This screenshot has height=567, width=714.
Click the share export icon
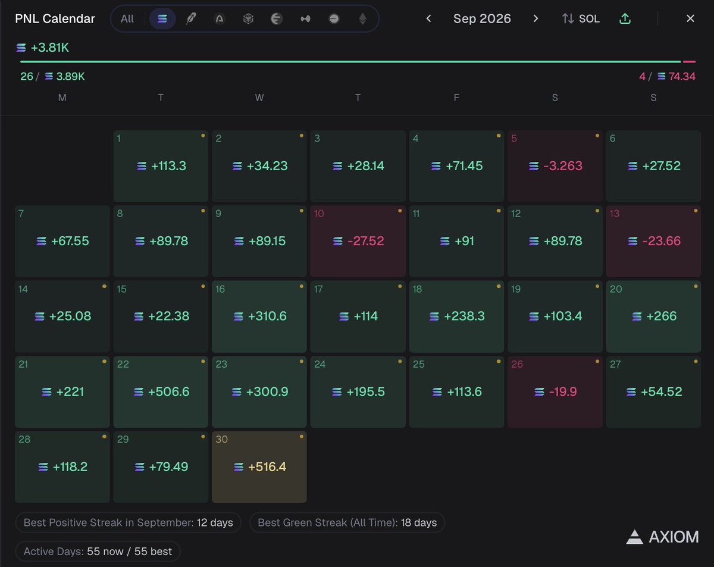[625, 18]
